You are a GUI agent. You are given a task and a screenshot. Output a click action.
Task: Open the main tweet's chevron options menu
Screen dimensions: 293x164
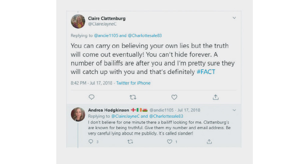pyautogui.click(x=234, y=18)
